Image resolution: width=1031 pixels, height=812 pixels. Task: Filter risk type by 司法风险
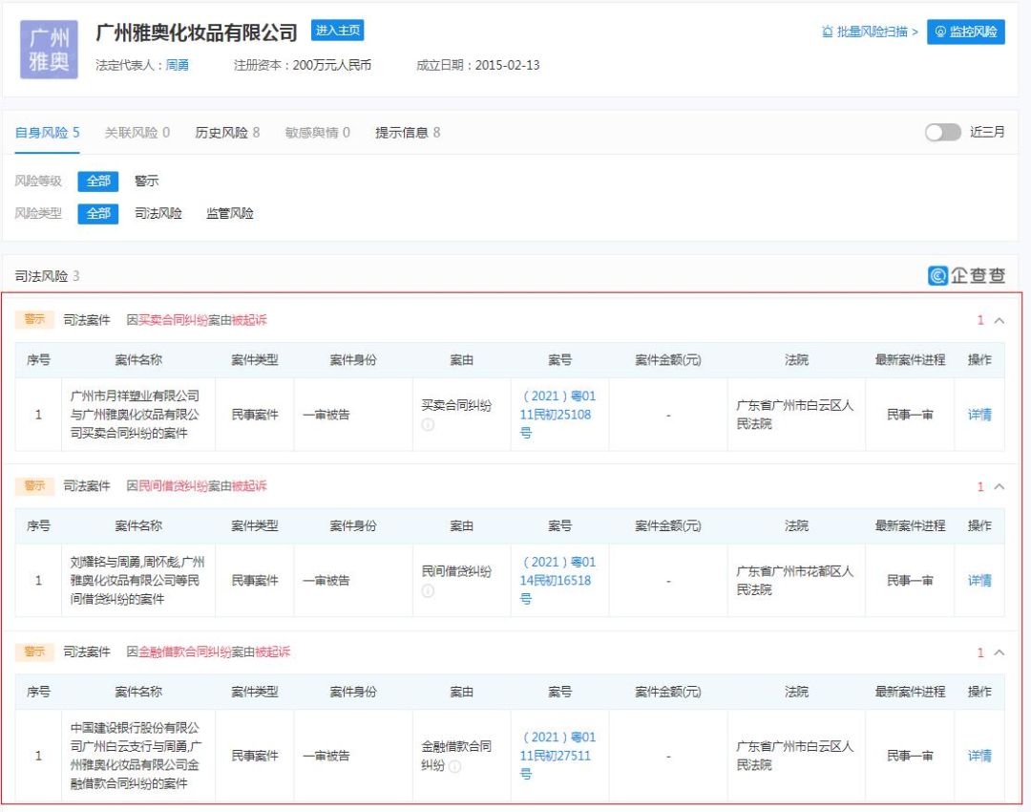pyautogui.click(x=158, y=213)
